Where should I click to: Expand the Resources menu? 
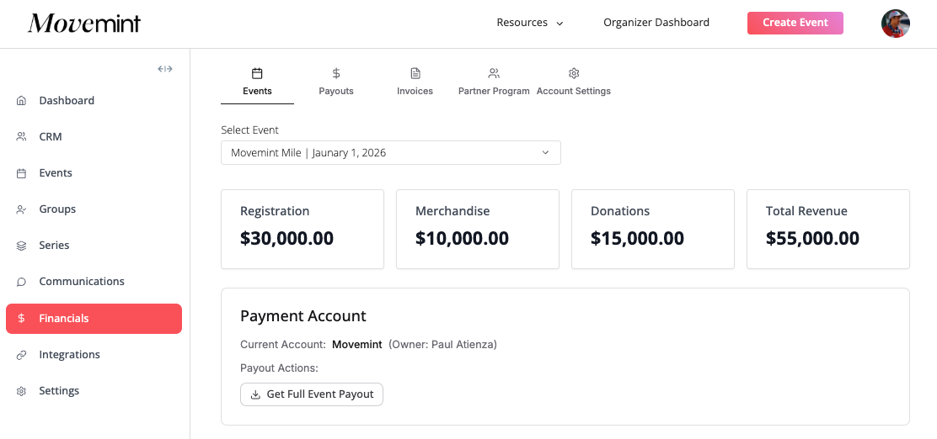(x=529, y=23)
